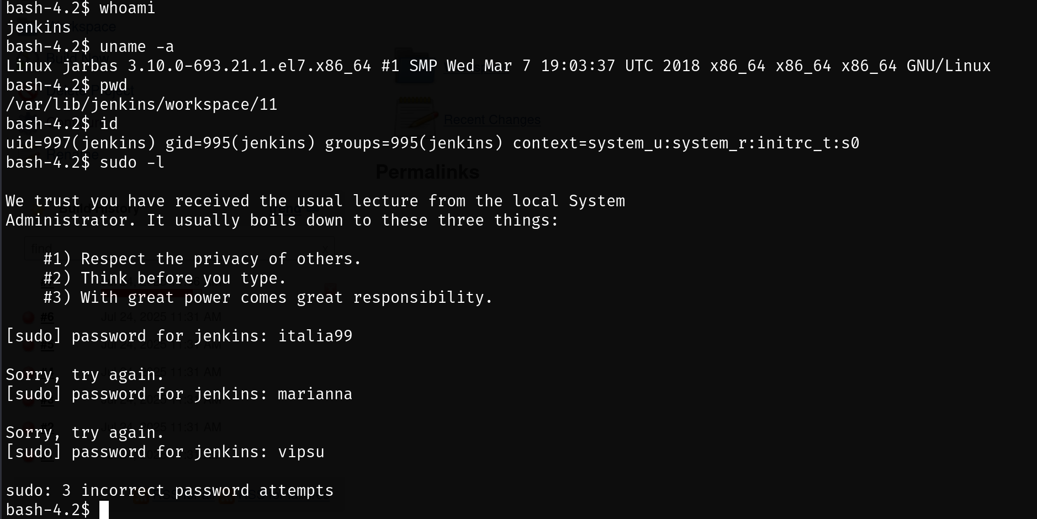
Task: Open build #6 in the history list
Action: (x=47, y=317)
